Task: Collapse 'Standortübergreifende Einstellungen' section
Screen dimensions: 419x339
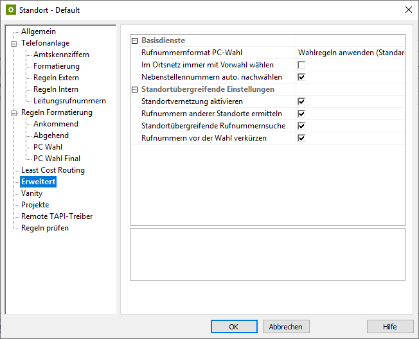Action: coord(135,89)
